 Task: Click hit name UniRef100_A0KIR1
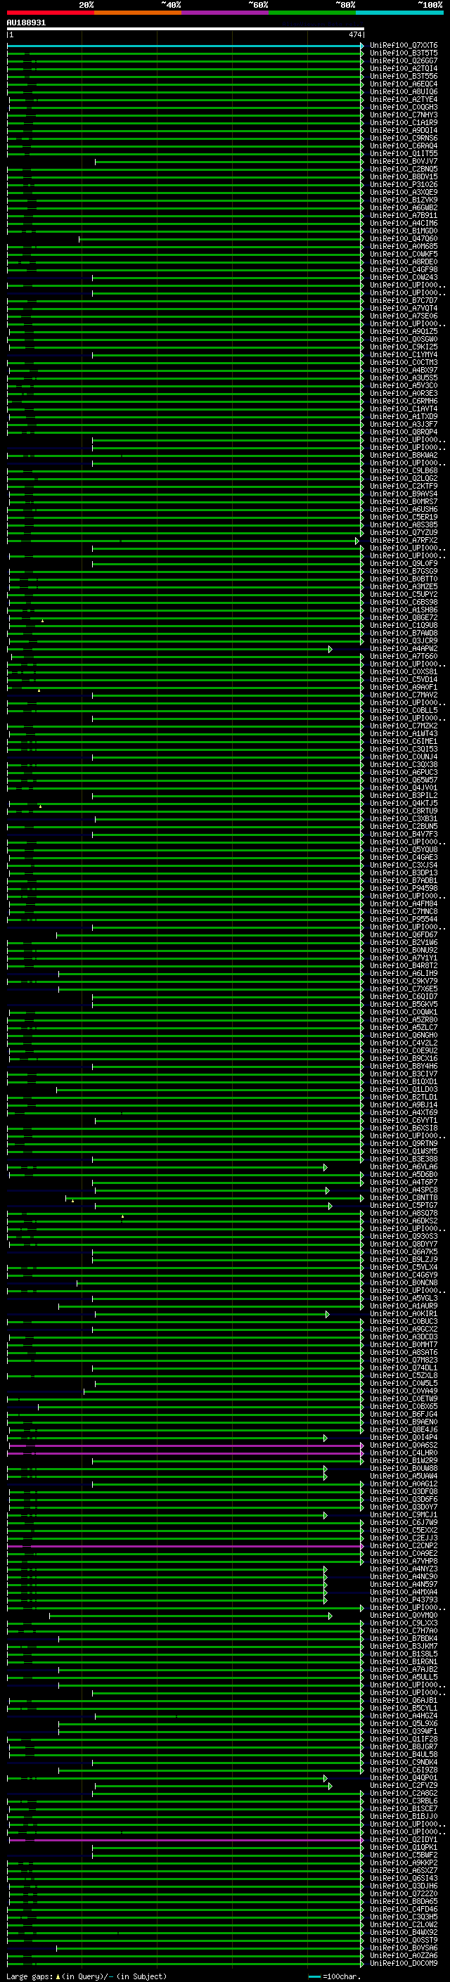coord(404,1314)
